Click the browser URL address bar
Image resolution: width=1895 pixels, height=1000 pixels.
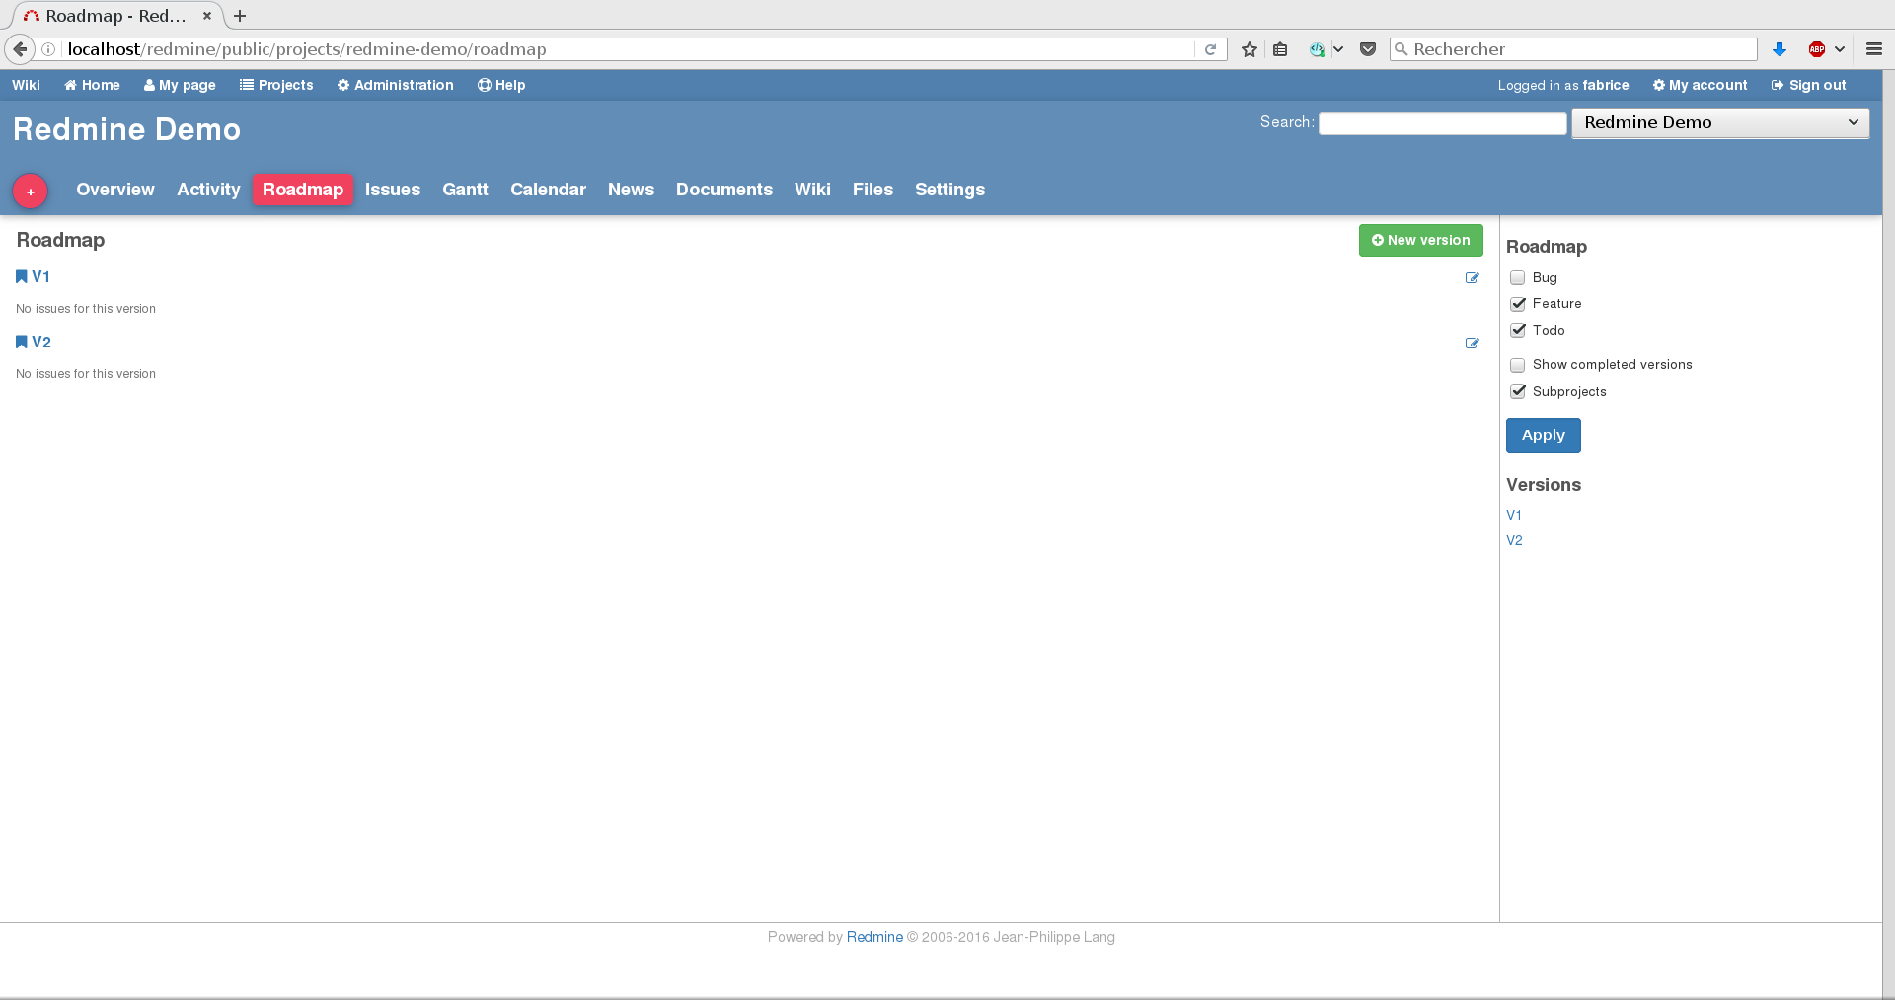coord(628,49)
